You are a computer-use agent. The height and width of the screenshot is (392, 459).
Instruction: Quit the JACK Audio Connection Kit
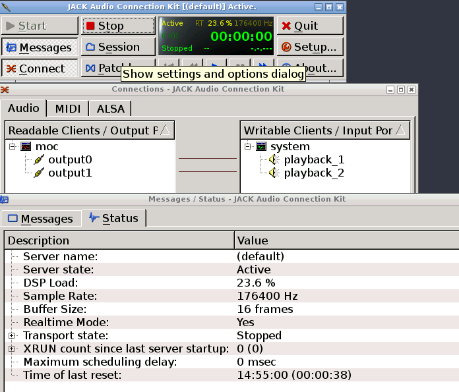click(x=310, y=26)
